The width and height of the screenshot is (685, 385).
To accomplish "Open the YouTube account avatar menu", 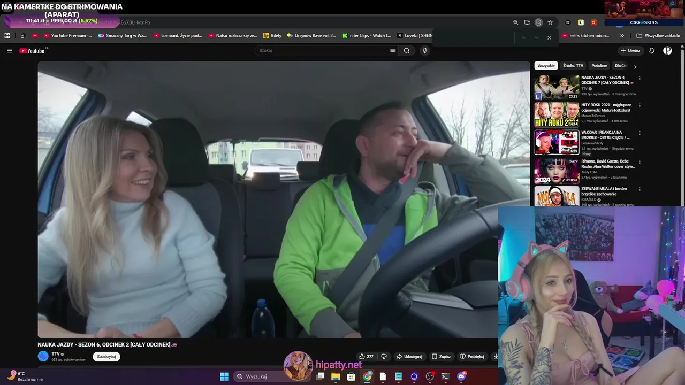I will pyautogui.click(x=667, y=51).
